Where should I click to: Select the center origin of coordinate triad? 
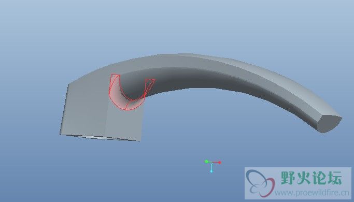click(x=212, y=163)
